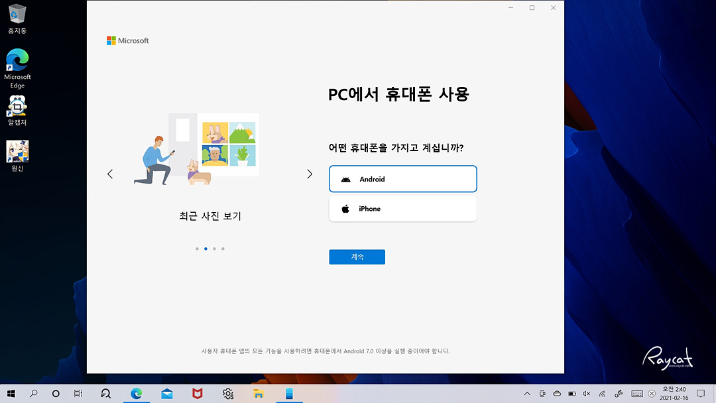This screenshot has height=403, width=716.
Task: Open the 원신 game desktop shortcut
Action: tap(17, 156)
